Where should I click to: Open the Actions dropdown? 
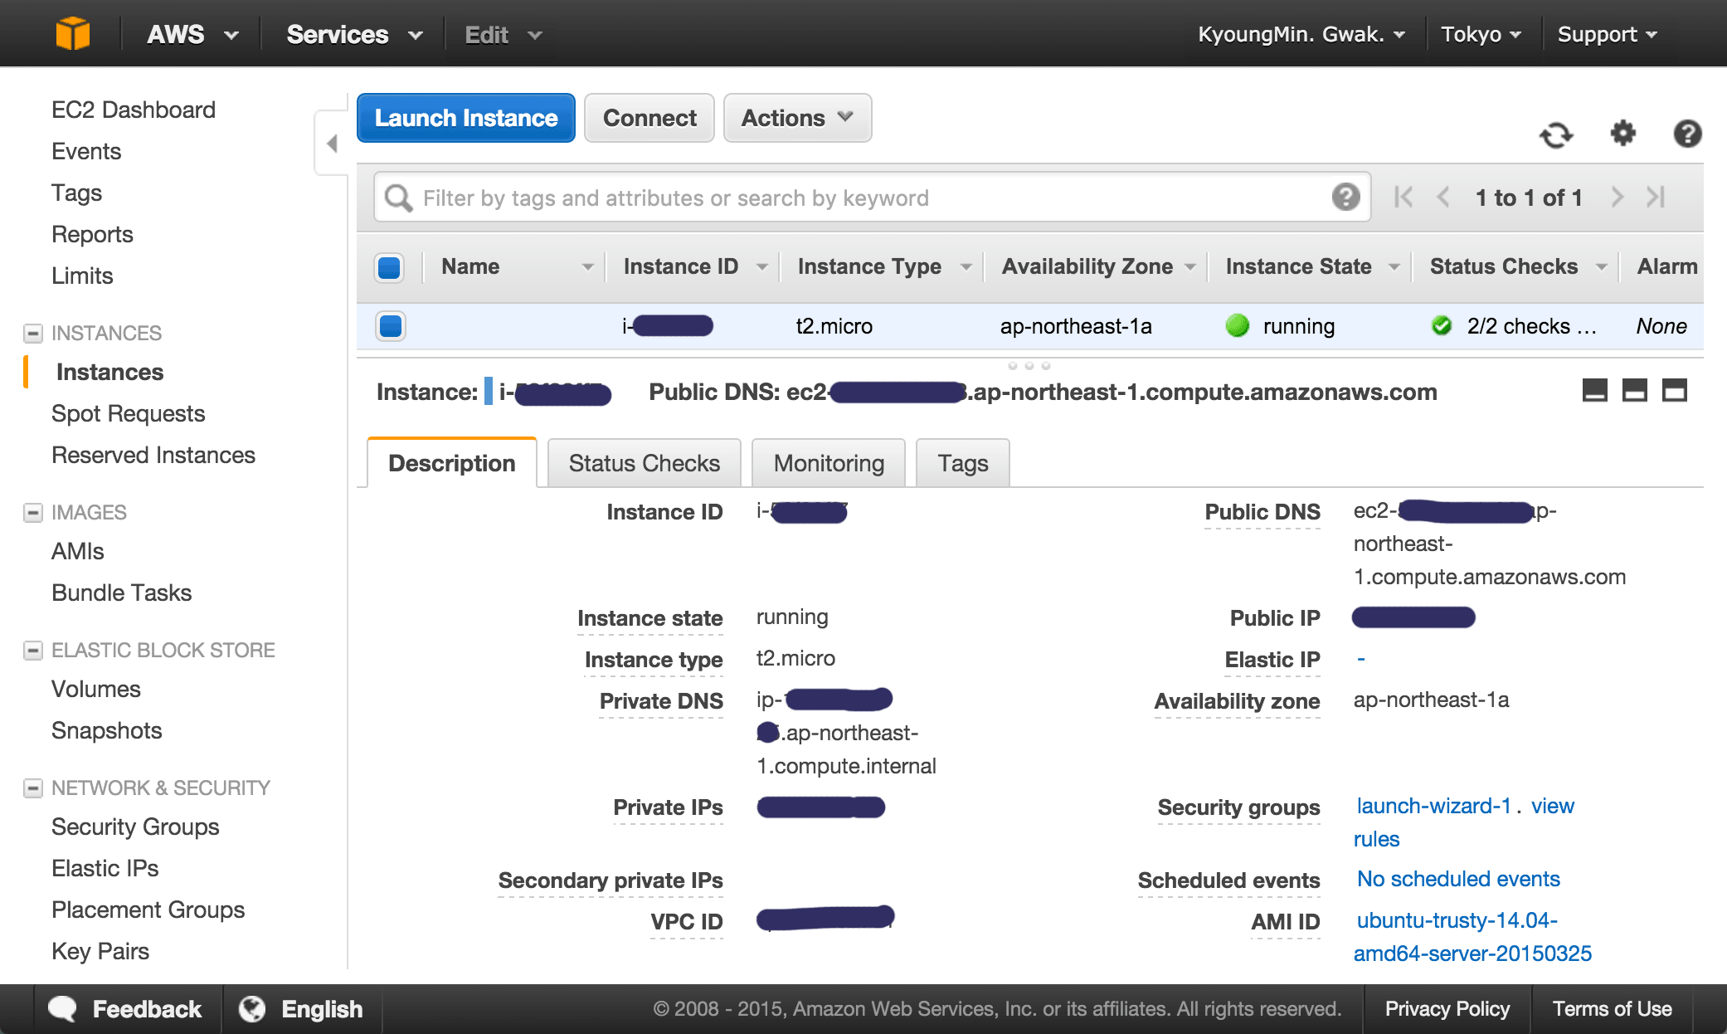click(797, 118)
